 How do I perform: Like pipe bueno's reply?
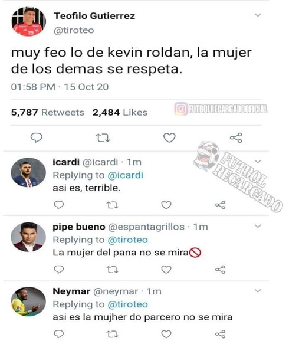166,270
